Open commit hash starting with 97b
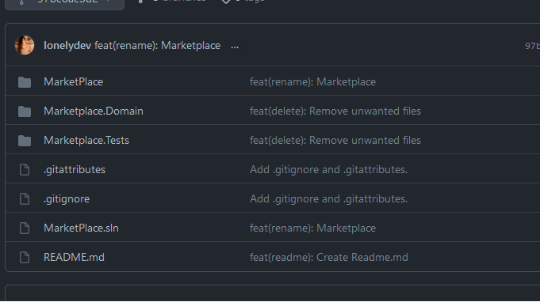The image size is (540, 302). click(x=532, y=46)
